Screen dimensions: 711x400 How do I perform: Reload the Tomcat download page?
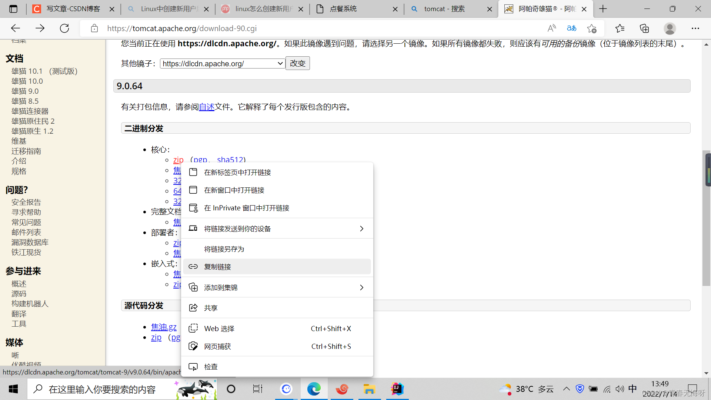[x=64, y=28]
